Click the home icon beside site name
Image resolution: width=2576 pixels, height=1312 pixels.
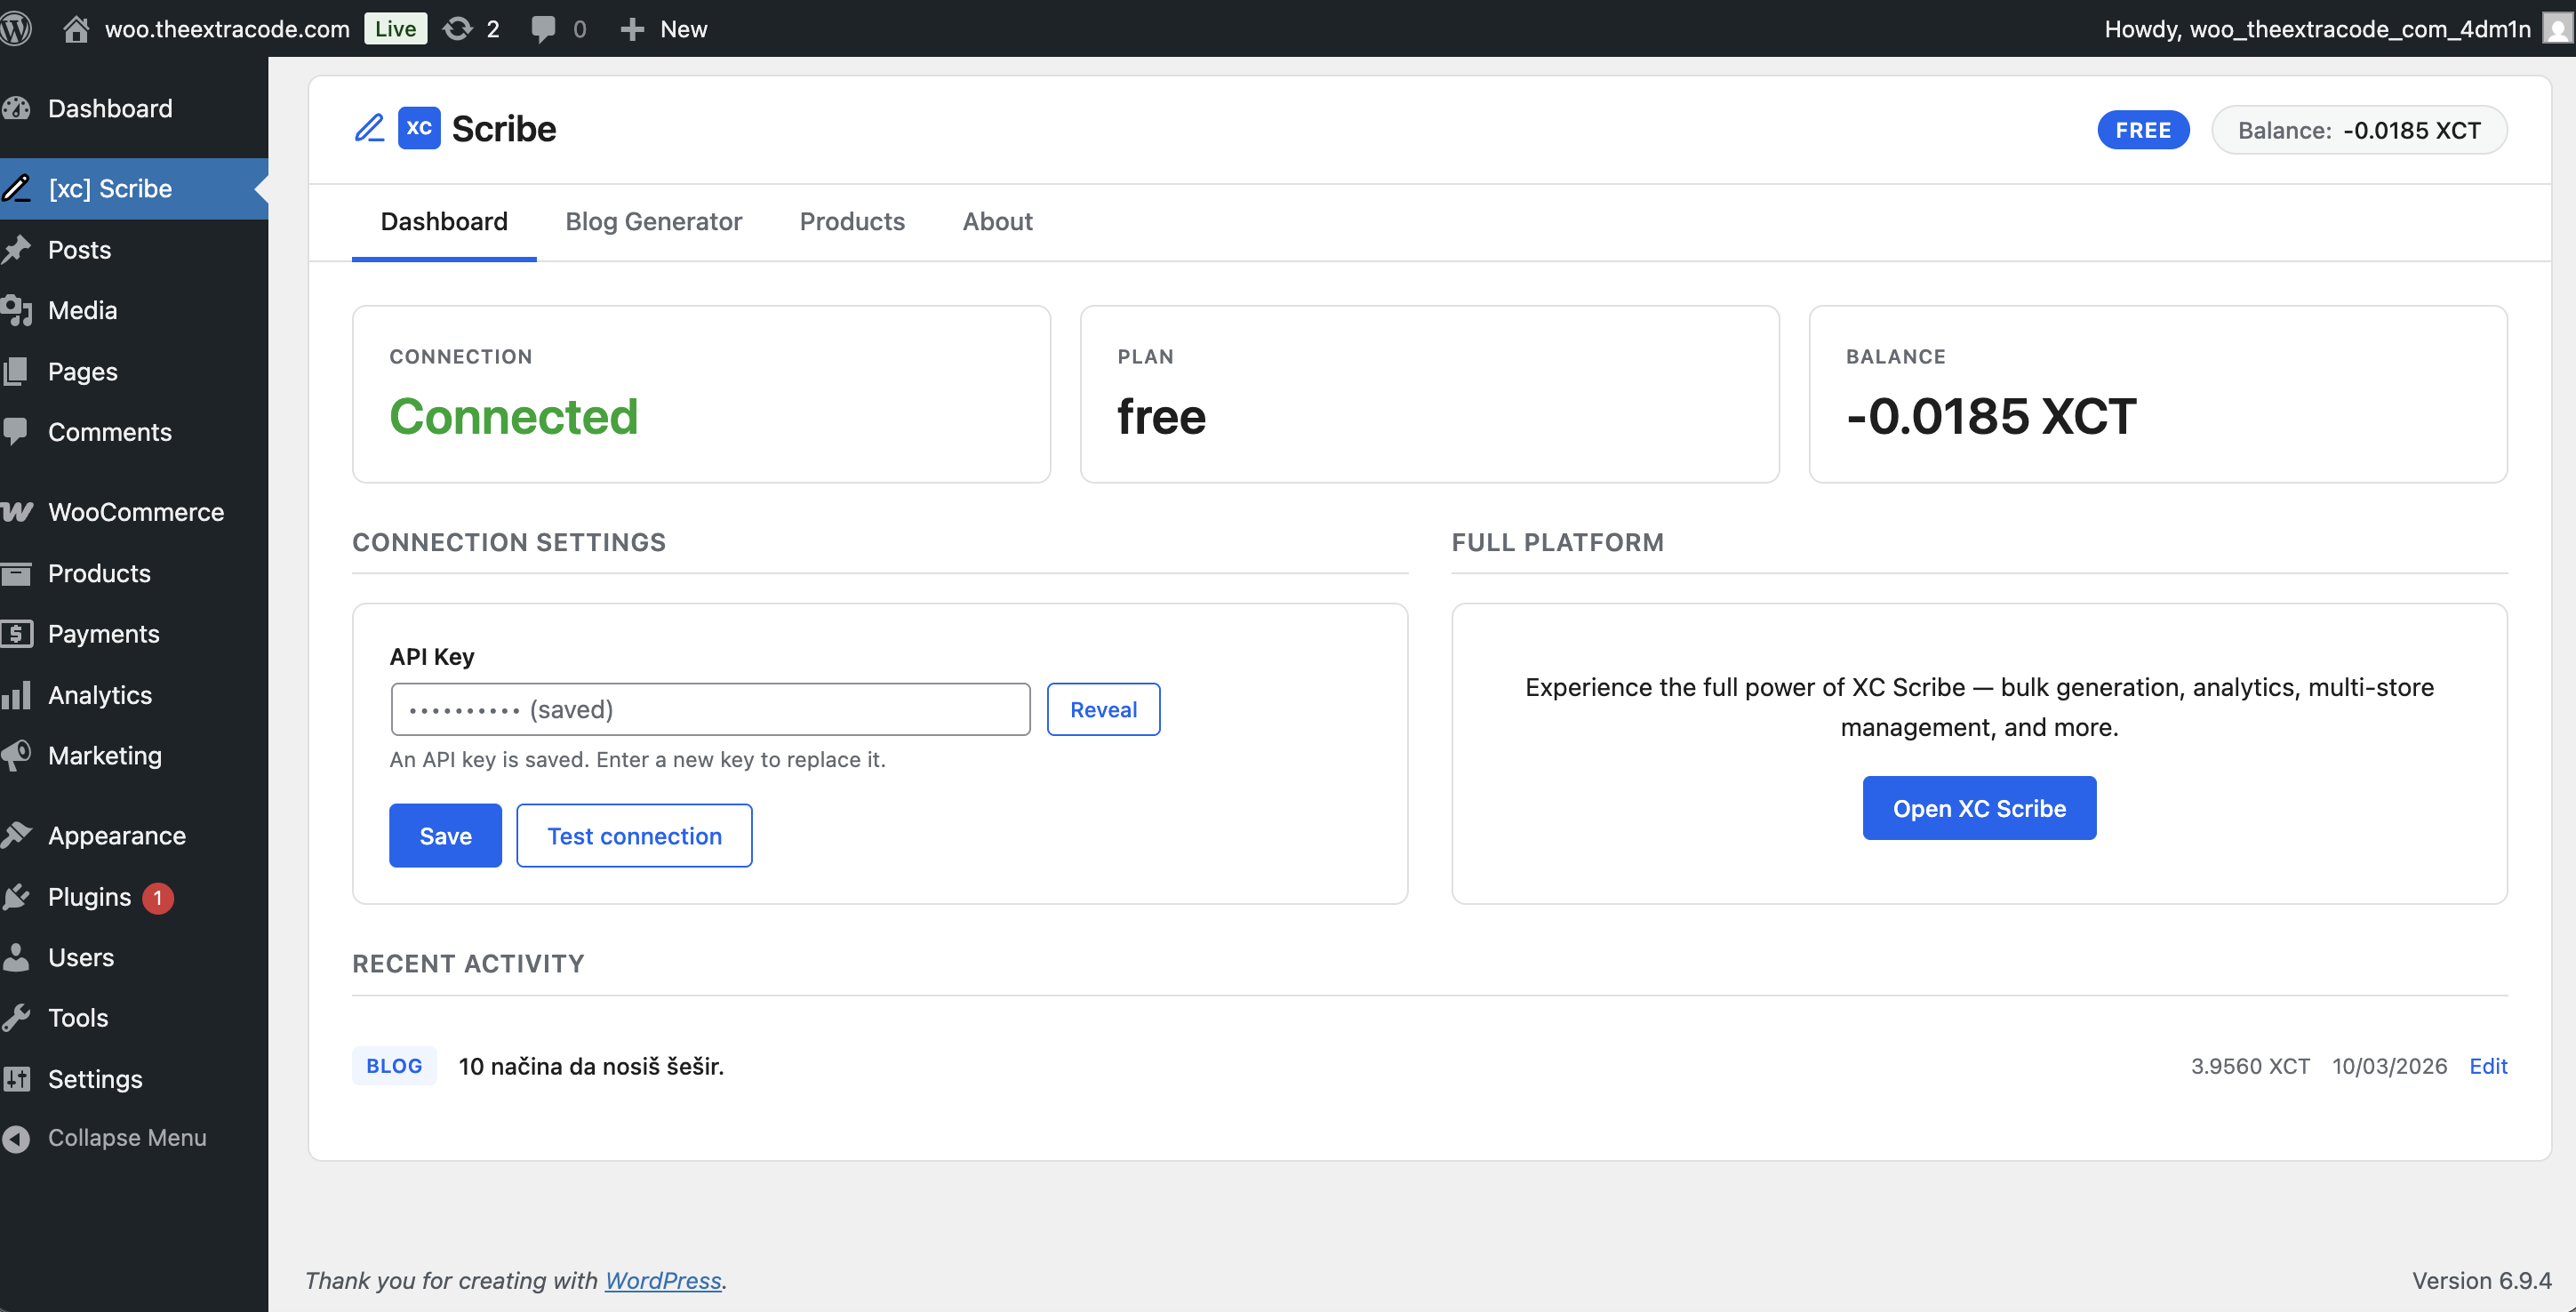[76, 28]
